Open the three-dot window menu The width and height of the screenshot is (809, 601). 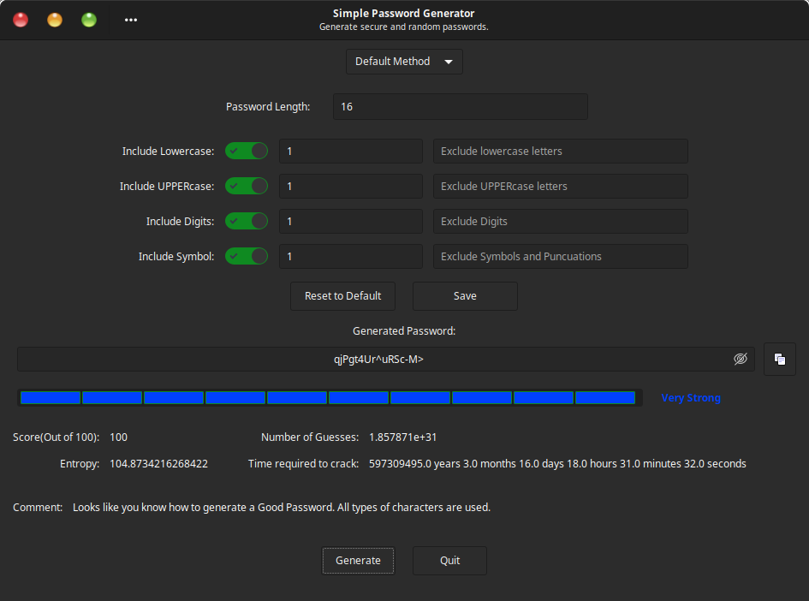point(130,20)
